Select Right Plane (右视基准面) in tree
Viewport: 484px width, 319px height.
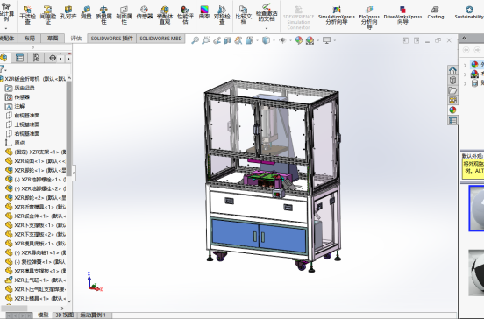23,133
